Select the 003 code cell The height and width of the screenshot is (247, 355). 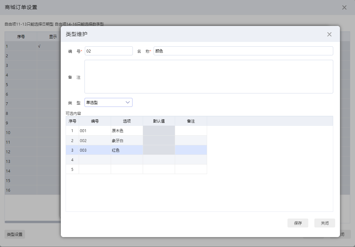(x=95, y=150)
